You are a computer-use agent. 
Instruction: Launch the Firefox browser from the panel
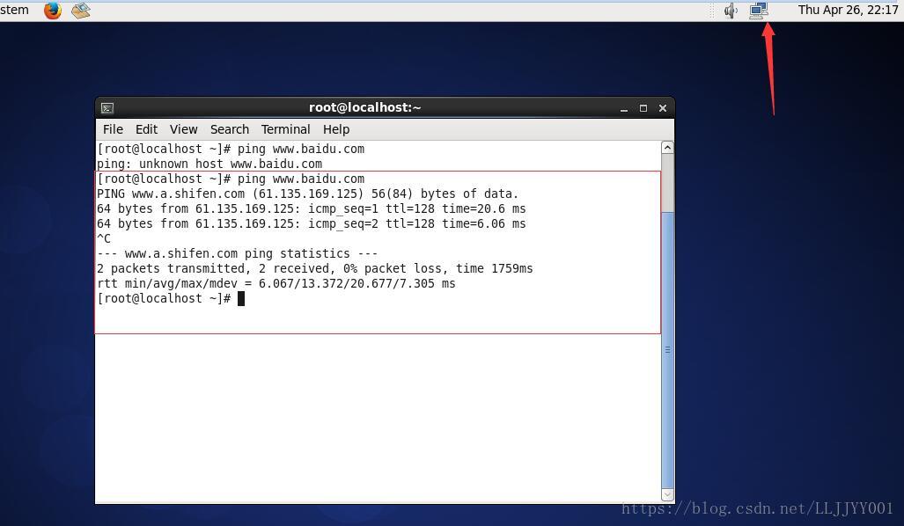[x=53, y=11]
